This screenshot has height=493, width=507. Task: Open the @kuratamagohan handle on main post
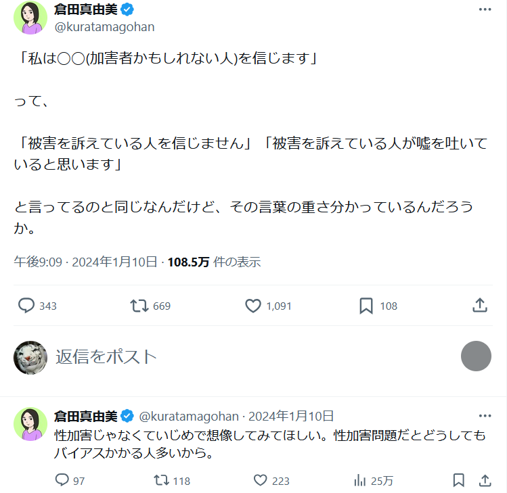[x=104, y=26]
